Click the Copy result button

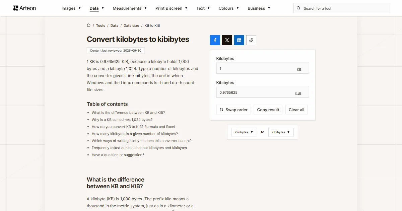(x=268, y=110)
